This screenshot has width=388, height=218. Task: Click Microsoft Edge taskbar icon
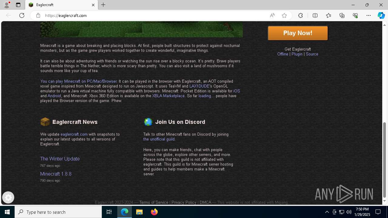pos(125,212)
